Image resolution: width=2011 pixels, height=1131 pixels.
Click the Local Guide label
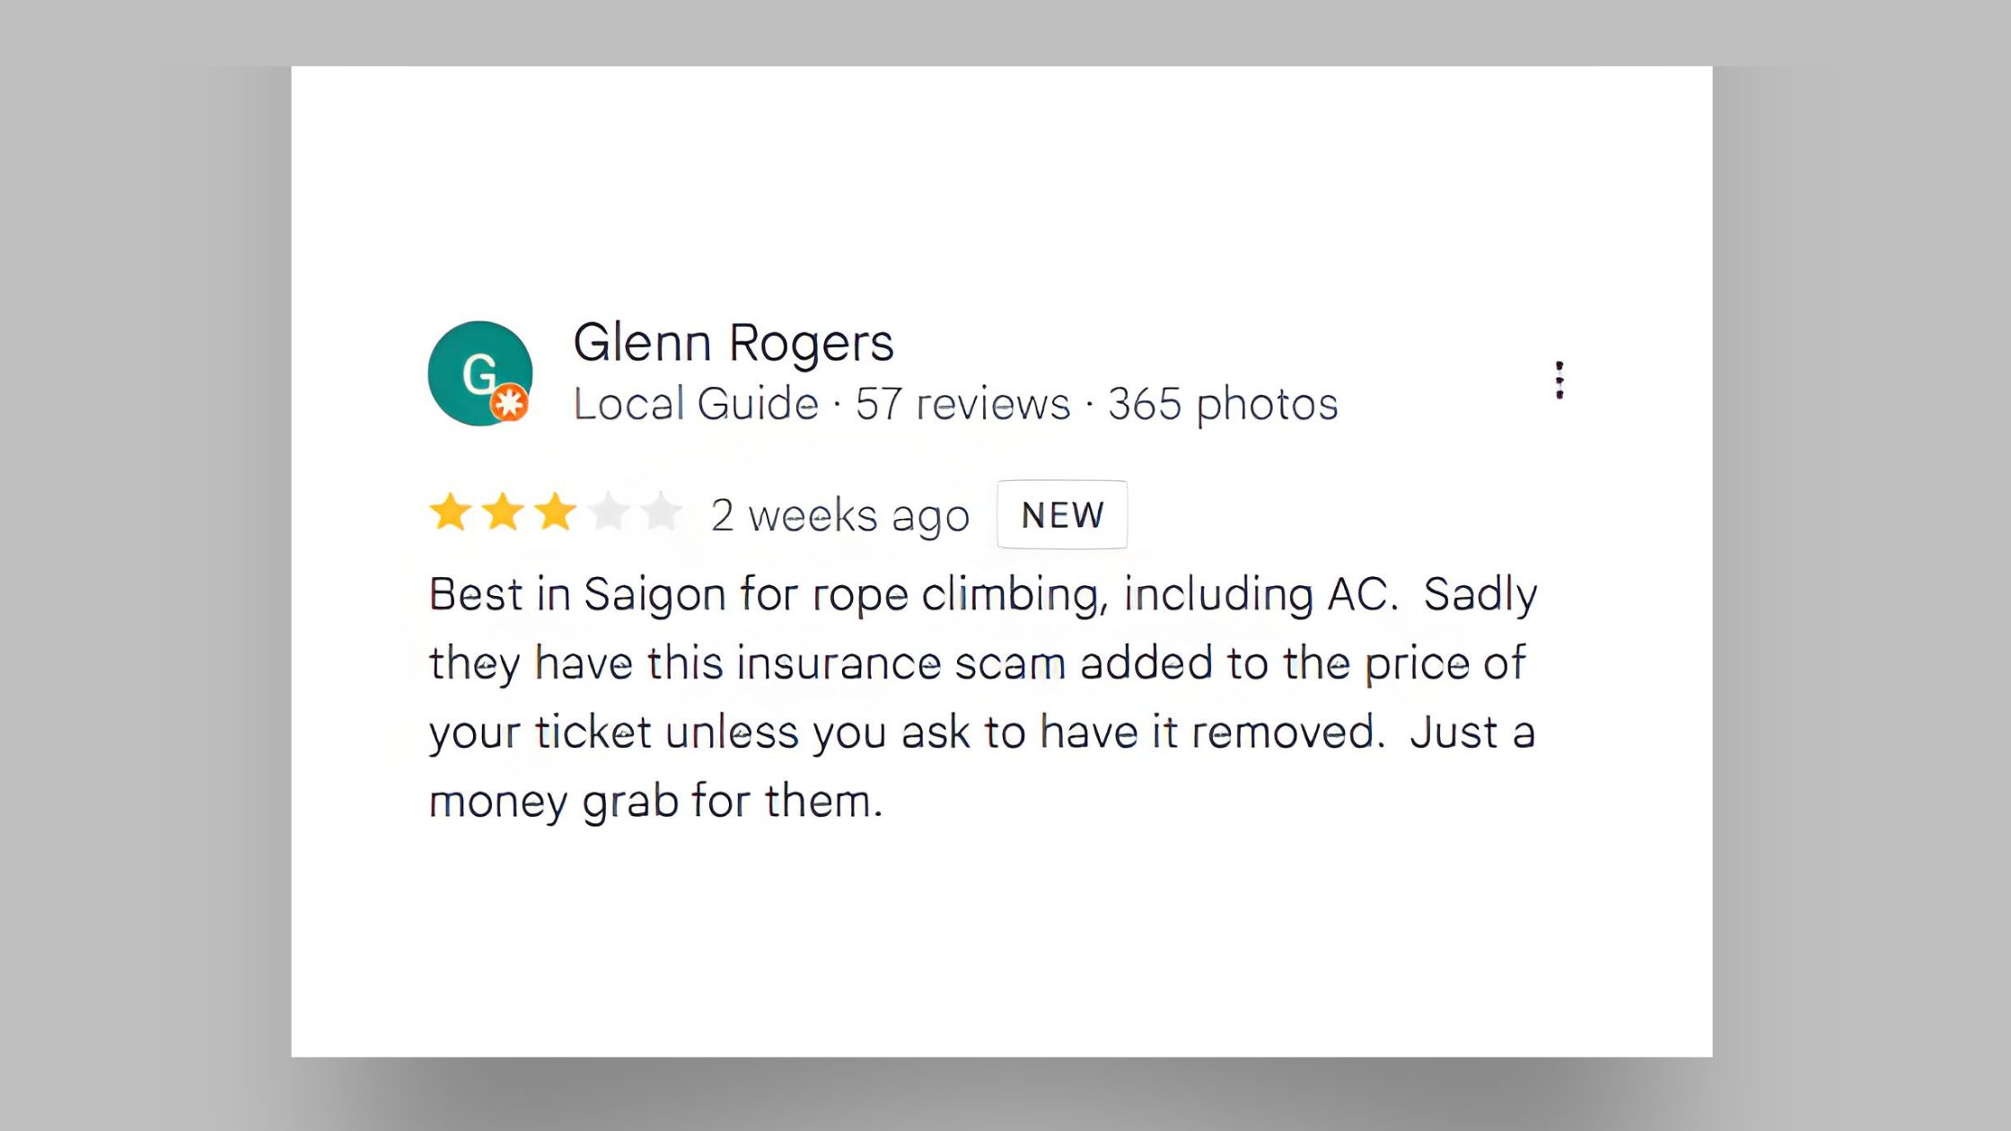click(x=696, y=404)
